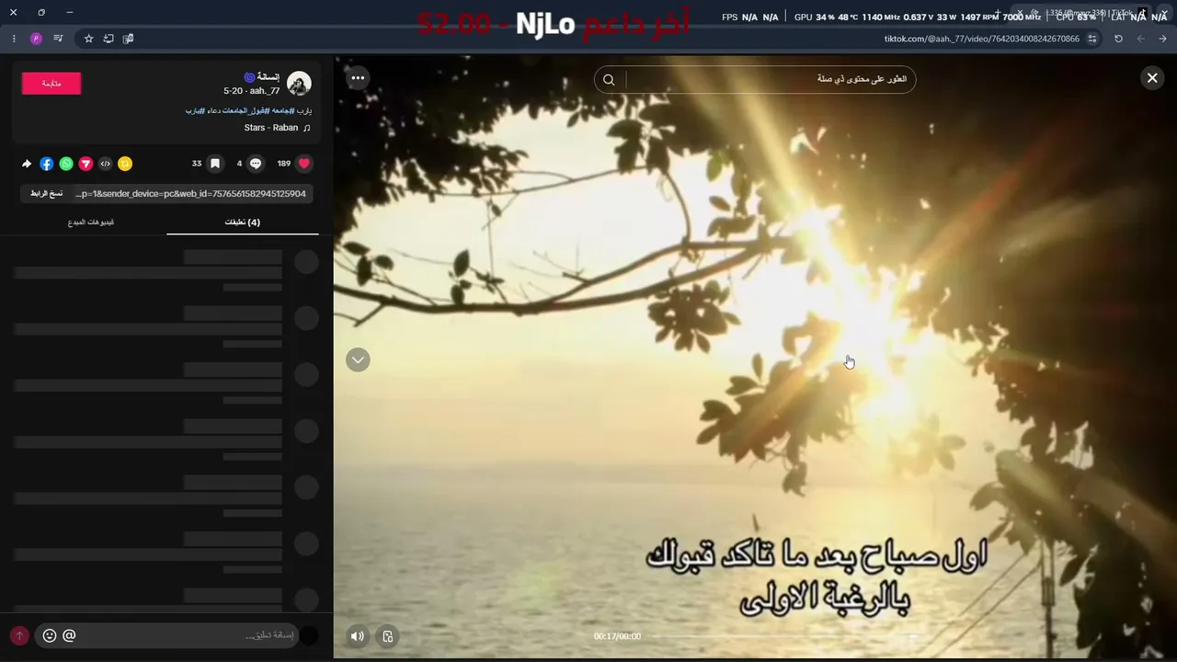Screen dimensions: 1177x662
Task: Repost the video using the yellow icon
Action: click(x=125, y=164)
